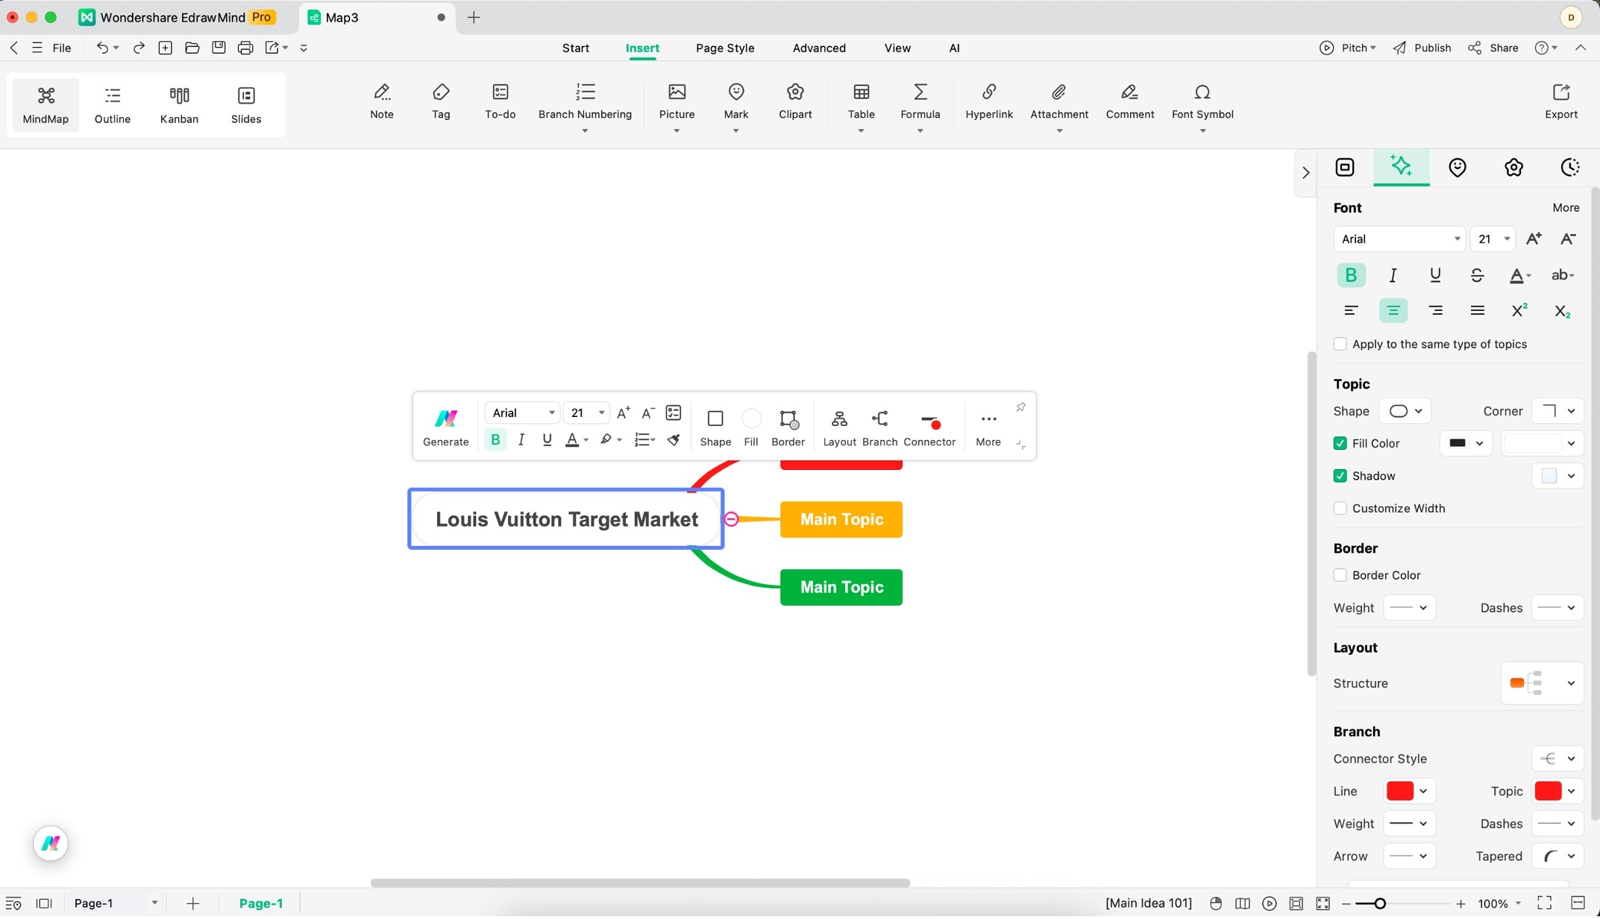
Task: Open the black Fill Color swatch
Action: [x=1465, y=443]
